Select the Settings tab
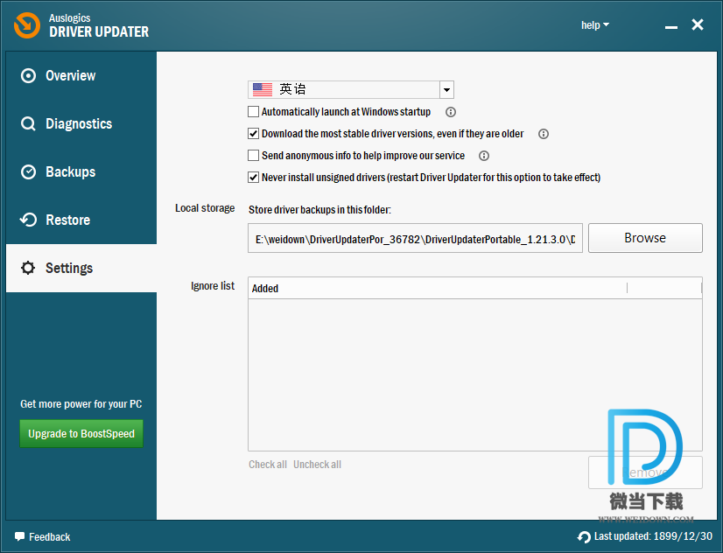The width and height of the screenshot is (723, 553). point(81,269)
